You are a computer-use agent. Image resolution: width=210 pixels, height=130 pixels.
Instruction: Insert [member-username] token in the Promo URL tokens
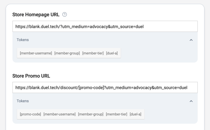pos(60,114)
